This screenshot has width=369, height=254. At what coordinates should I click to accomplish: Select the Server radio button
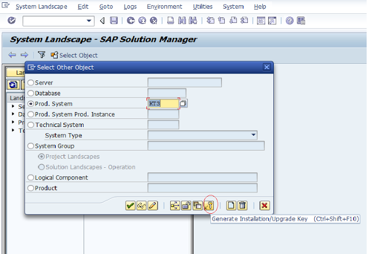click(x=31, y=83)
